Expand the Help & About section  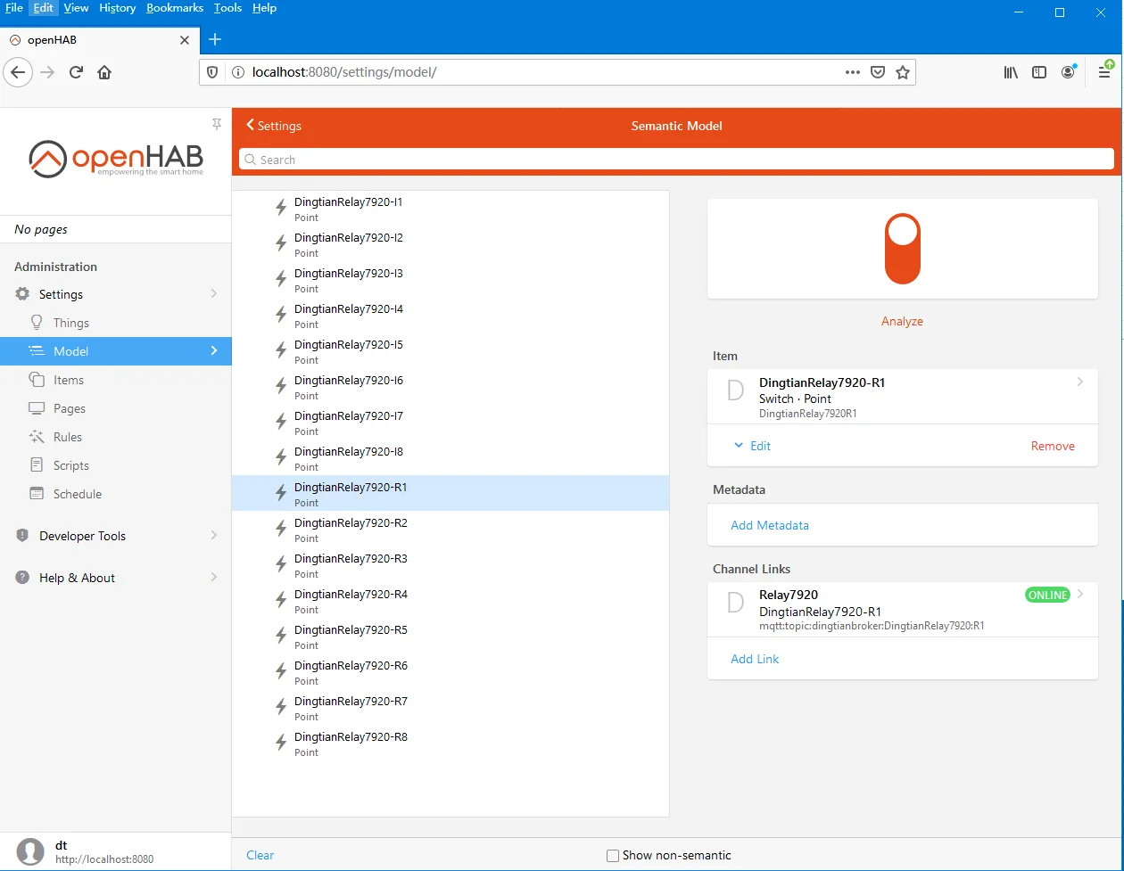point(213,578)
